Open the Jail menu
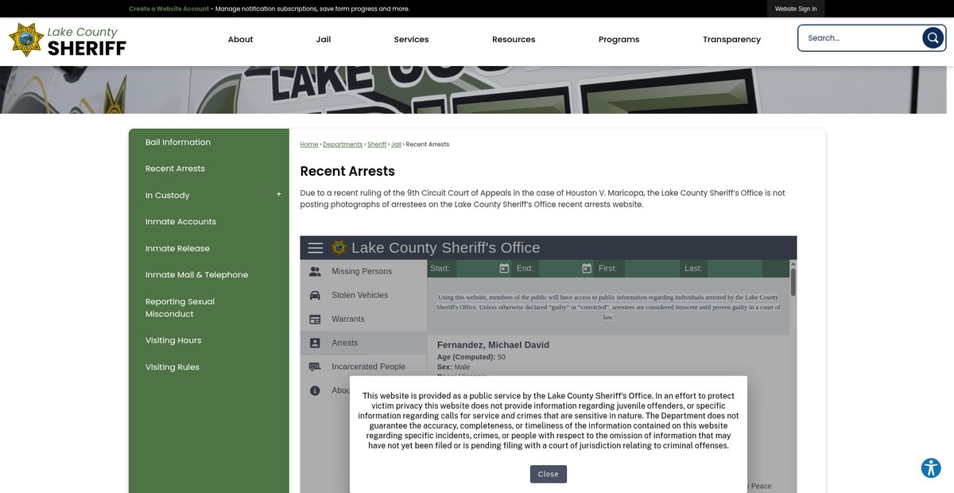This screenshot has height=493, width=954. coord(324,39)
